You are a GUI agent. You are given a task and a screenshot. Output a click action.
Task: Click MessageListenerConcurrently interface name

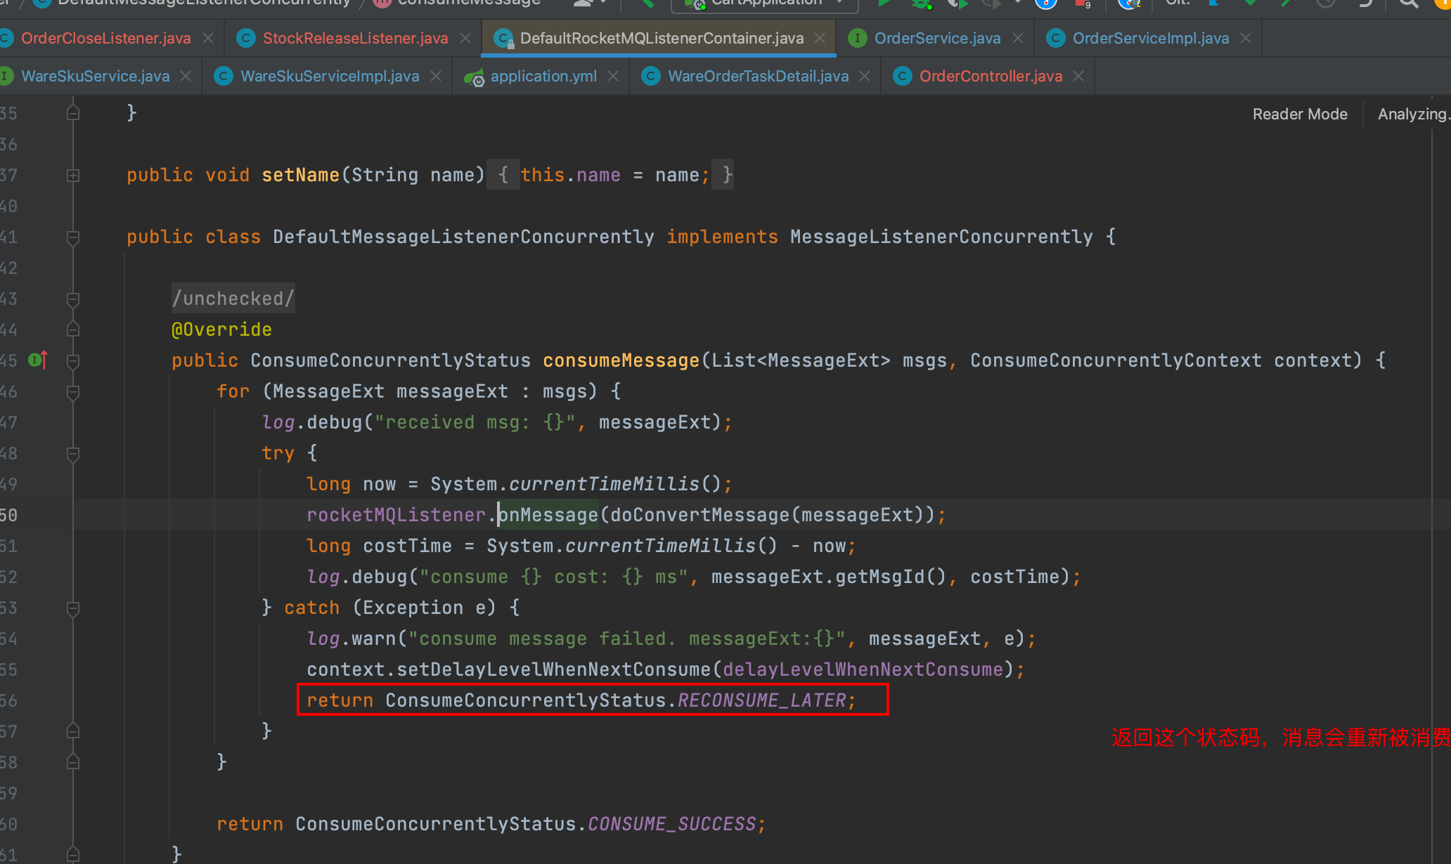[942, 237]
